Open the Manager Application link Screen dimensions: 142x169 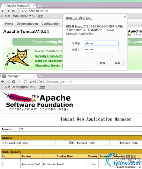click(49, 61)
